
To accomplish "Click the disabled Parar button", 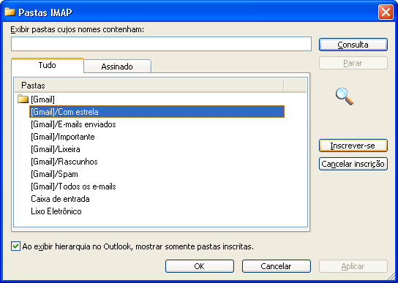I will pos(353,63).
